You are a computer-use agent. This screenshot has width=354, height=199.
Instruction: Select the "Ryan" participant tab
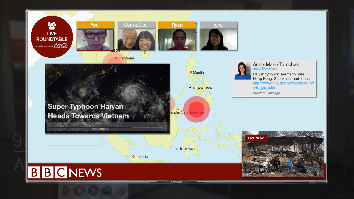tap(177, 25)
